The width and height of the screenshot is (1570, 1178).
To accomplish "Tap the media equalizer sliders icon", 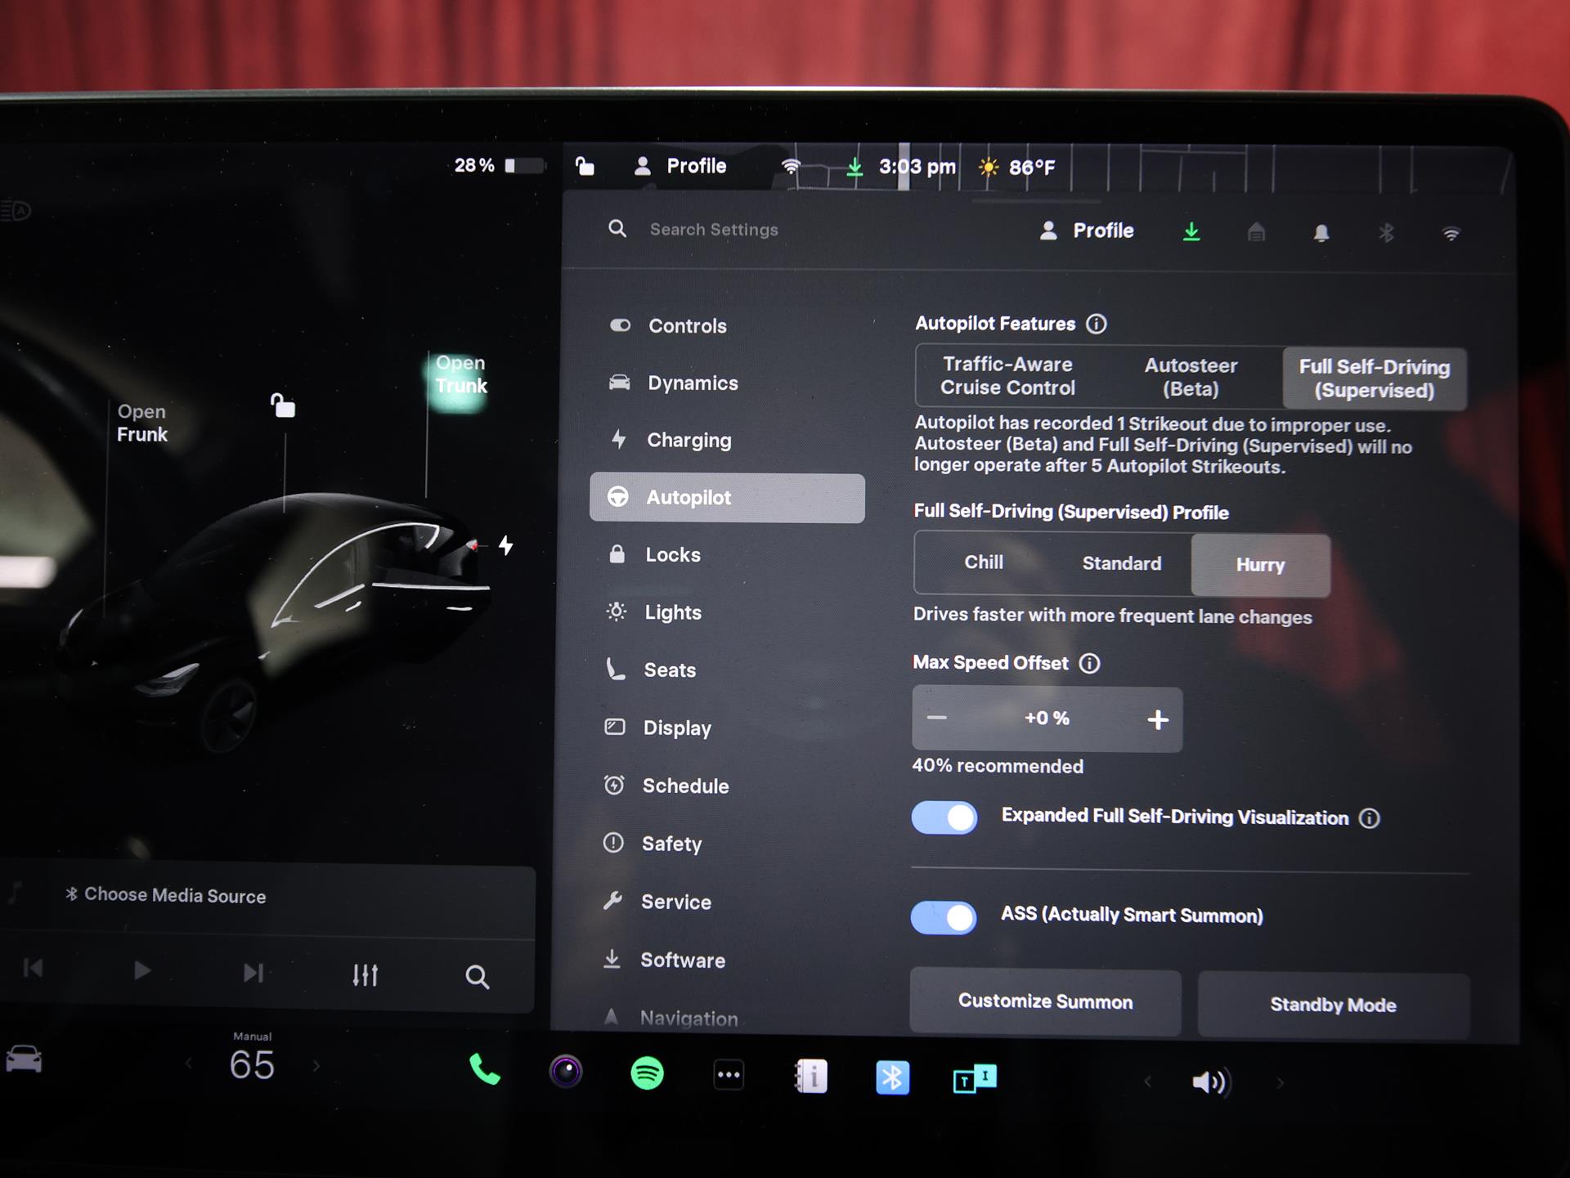I will 365,974.
